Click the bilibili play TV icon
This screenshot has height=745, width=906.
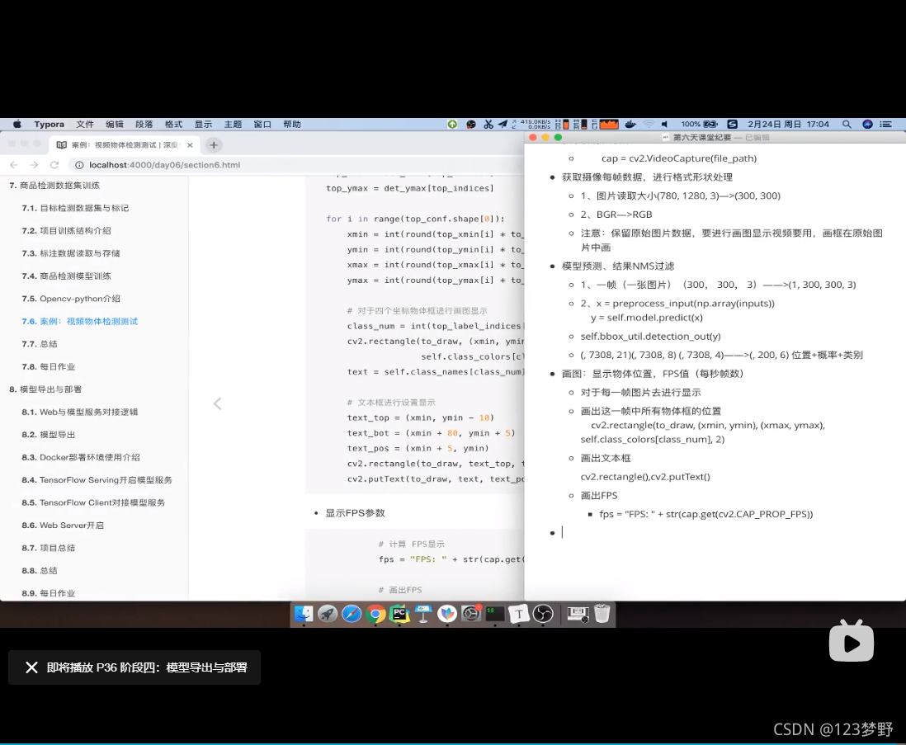(851, 641)
